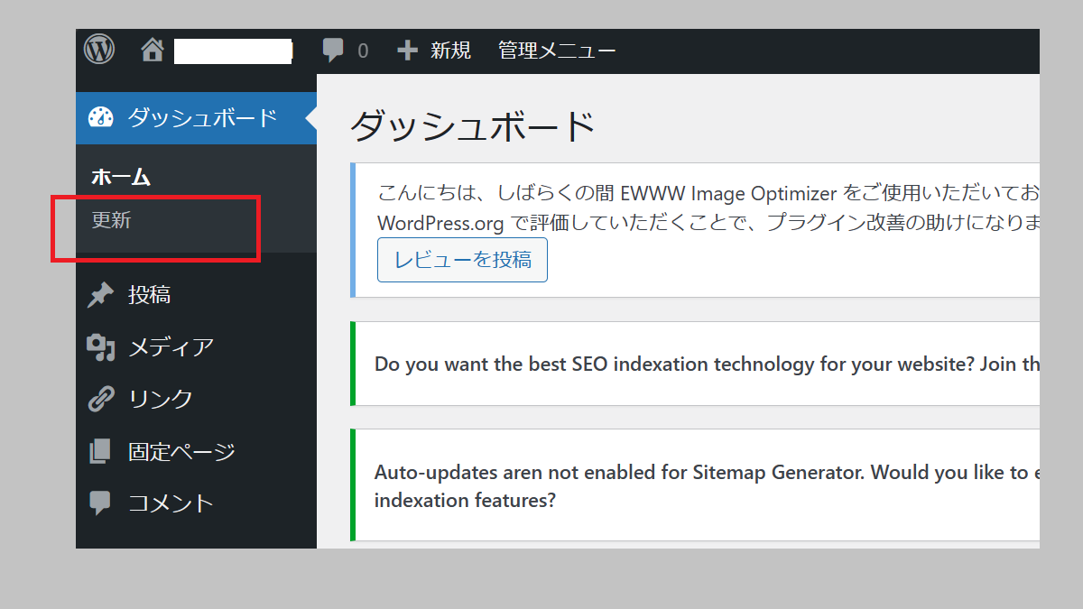Viewport: 1083px width, 609px height.
Task: Open the 投稿 sidebar menu
Action: pyautogui.click(x=149, y=295)
